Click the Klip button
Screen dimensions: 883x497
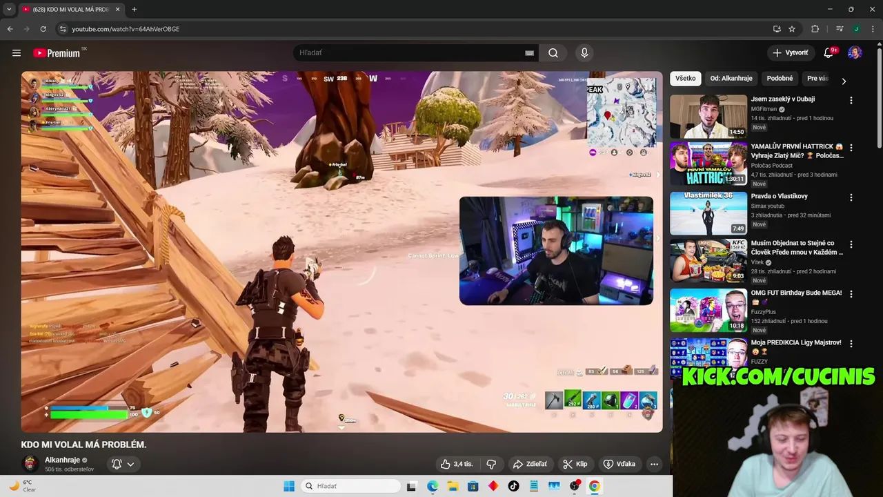click(575, 464)
